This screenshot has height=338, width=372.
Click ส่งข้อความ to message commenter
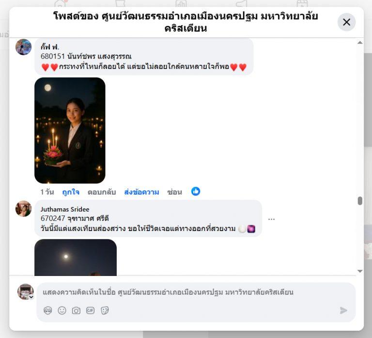(141, 192)
